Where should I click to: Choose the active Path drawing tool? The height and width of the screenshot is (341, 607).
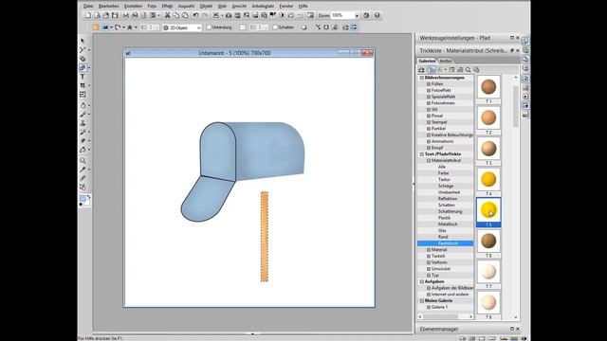point(83,67)
